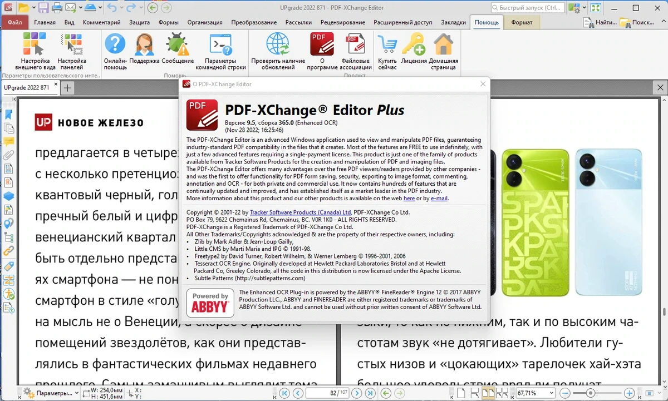This screenshot has width=668, height=401.
Task: Click the previous page arrow in status bar
Action: point(298,393)
